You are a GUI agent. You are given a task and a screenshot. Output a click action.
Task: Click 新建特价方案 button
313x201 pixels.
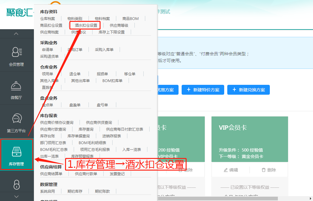[203, 90]
